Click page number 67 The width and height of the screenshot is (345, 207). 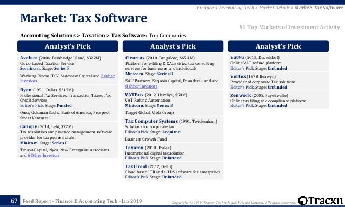click(14, 201)
